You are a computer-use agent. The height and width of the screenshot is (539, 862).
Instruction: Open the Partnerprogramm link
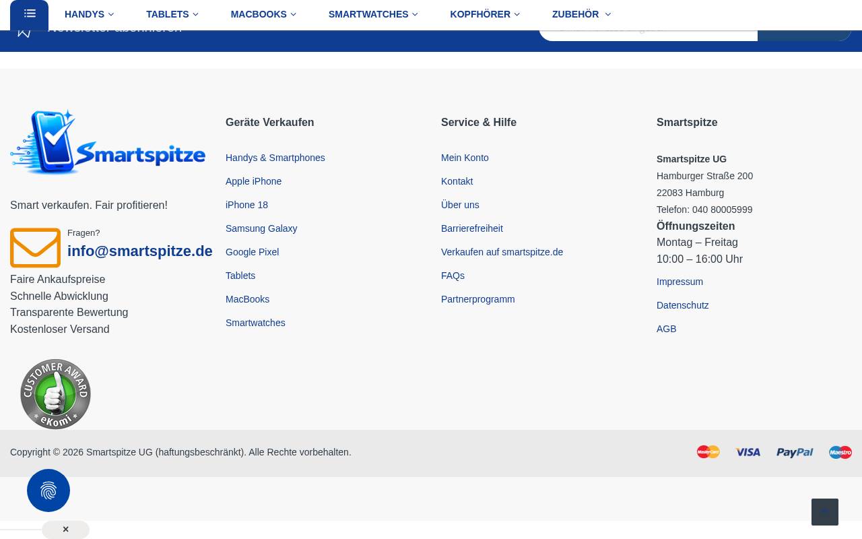tap(477, 299)
